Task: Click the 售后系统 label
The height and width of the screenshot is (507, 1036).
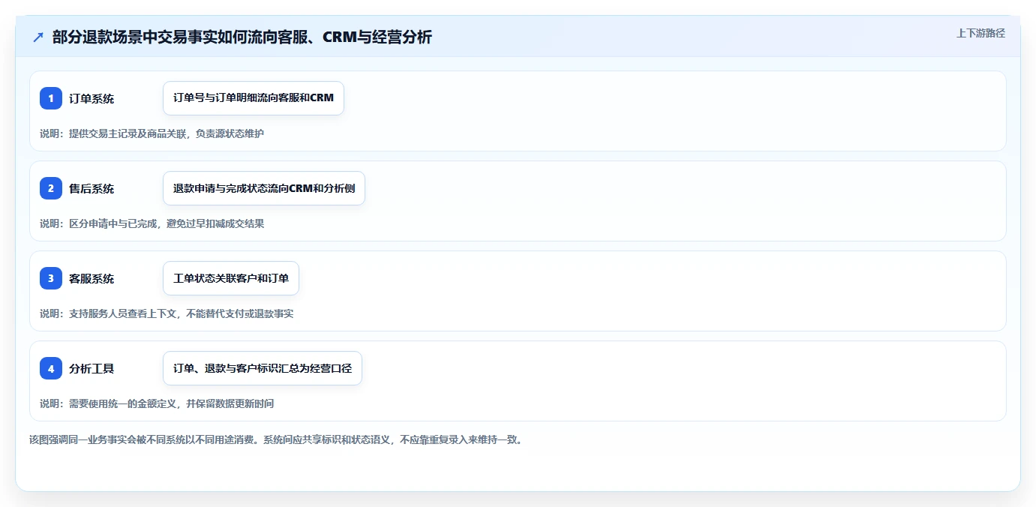Action: (x=92, y=188)
